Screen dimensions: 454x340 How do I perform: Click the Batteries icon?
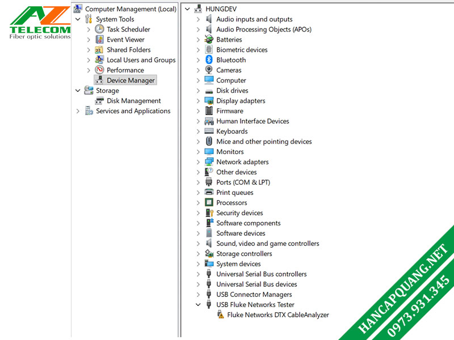tap(209, 39)
